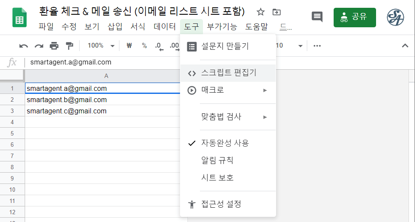Expand the 매크로 submenu arrow
The height and width of the screenshot is (222, 415).
tap(265, 90)
